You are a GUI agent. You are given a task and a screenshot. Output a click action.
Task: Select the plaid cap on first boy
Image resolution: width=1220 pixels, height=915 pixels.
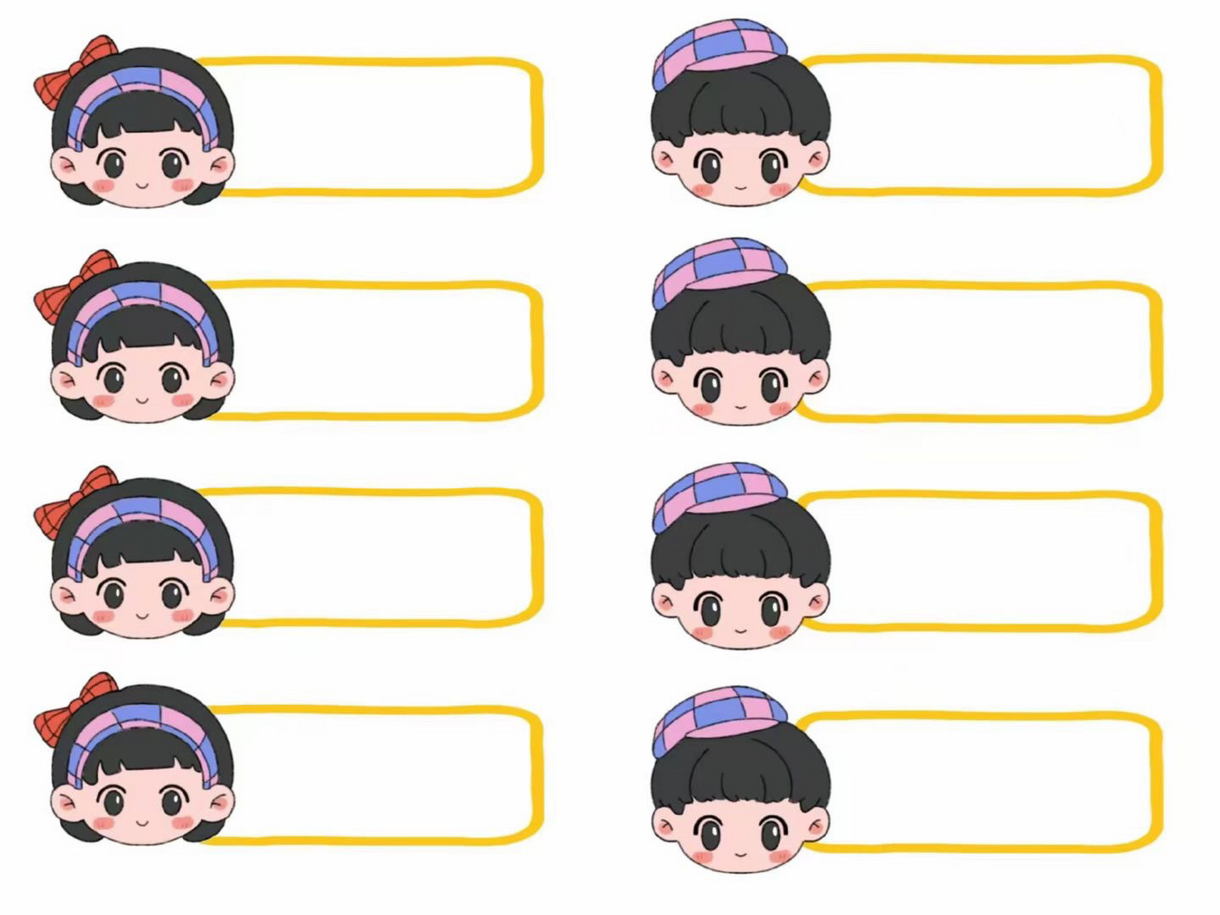719,55
